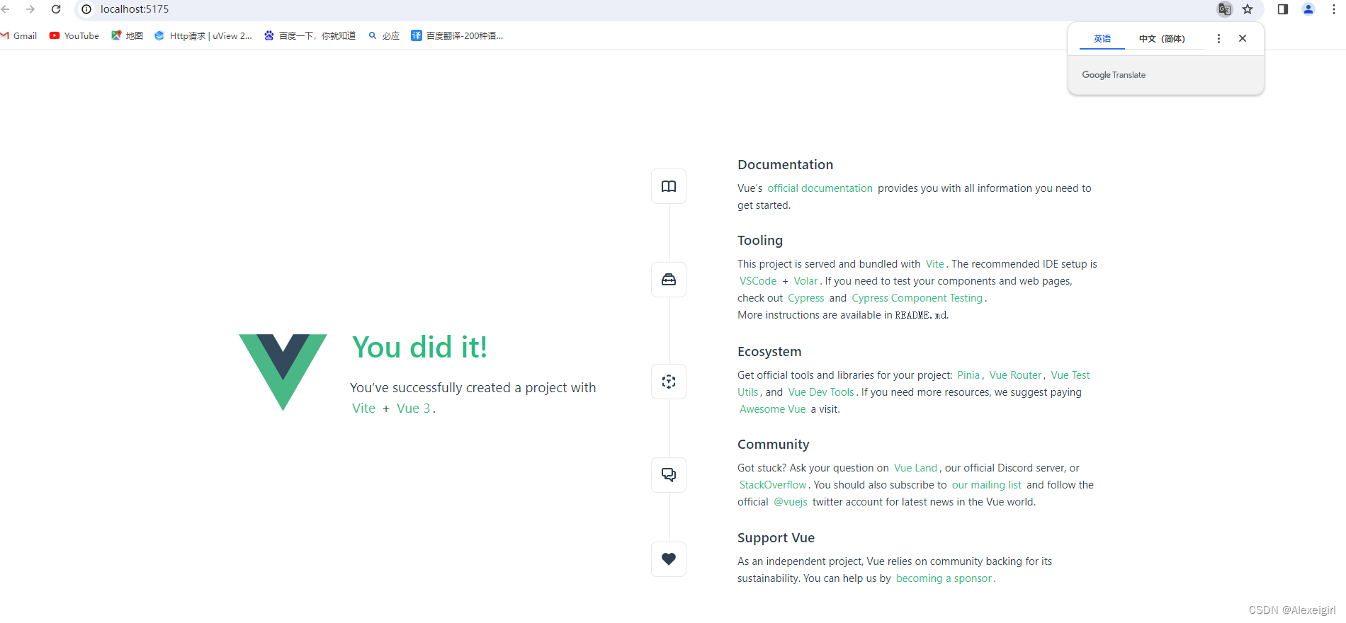Open translate popup options menu

click(x=1218, y=39)
